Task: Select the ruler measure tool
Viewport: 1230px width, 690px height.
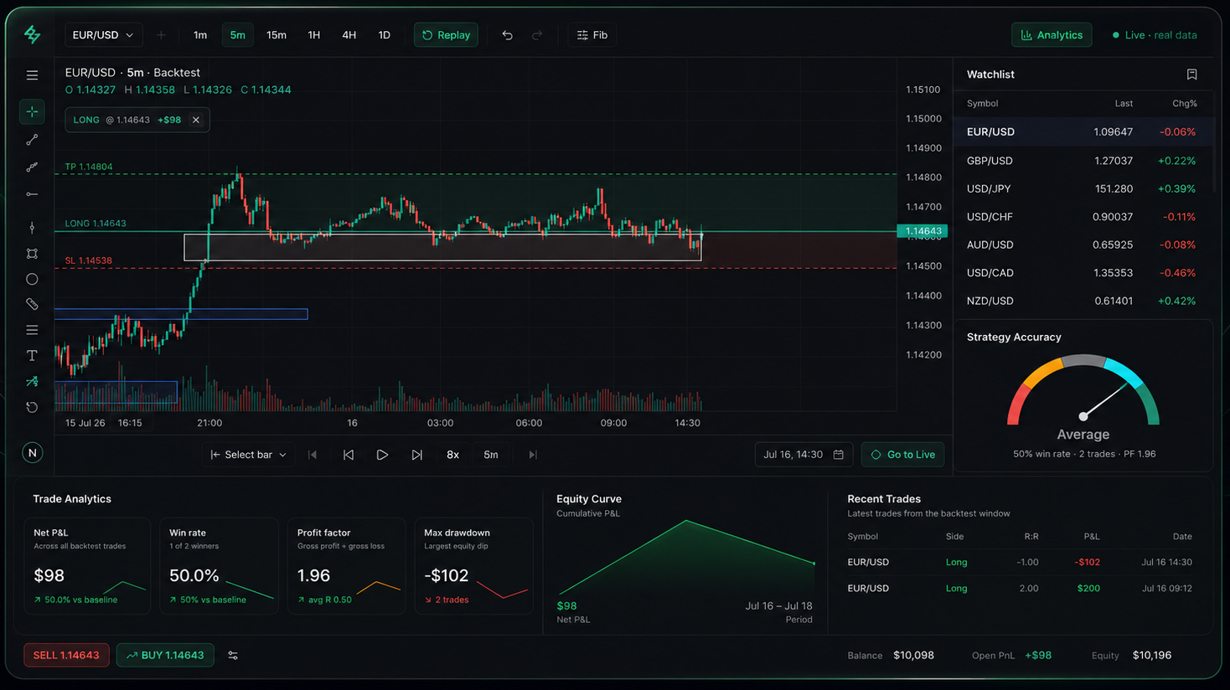Action: 32,304
